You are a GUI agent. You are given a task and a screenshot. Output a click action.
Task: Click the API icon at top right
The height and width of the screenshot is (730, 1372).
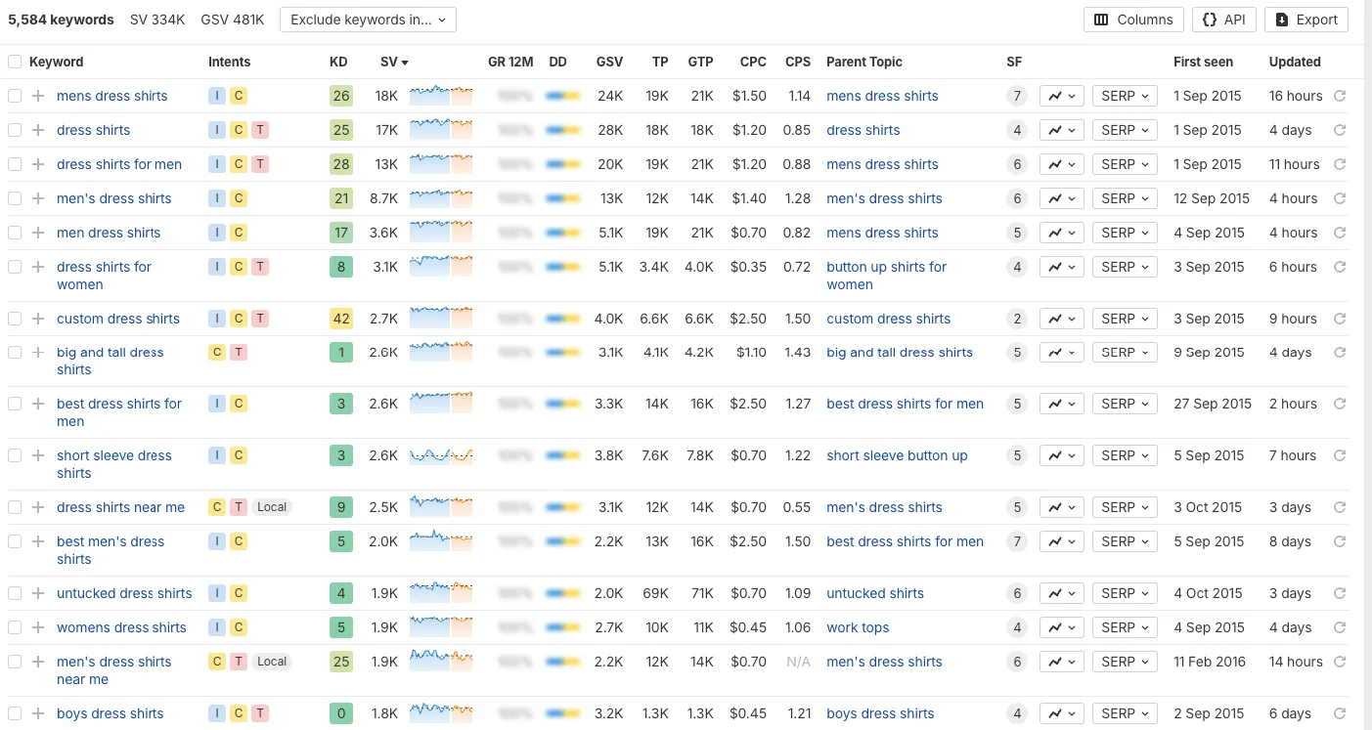pos(1223,19)
